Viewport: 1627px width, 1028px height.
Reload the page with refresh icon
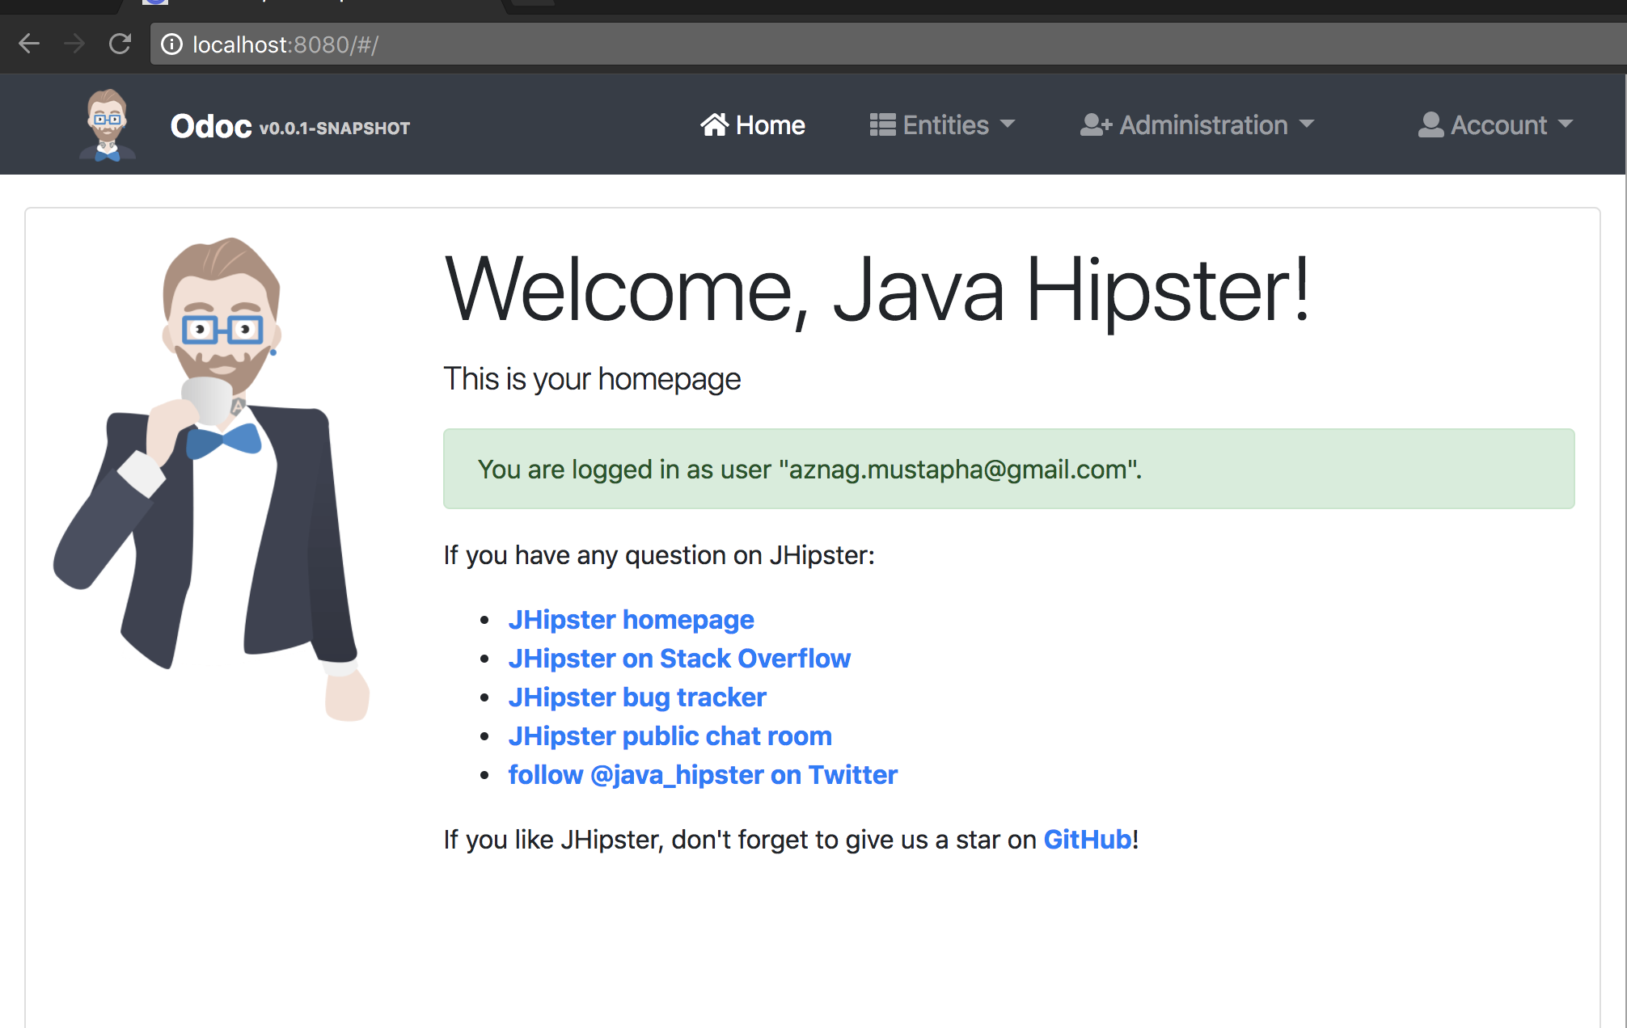pyautogui.click(x=120, y=44)
